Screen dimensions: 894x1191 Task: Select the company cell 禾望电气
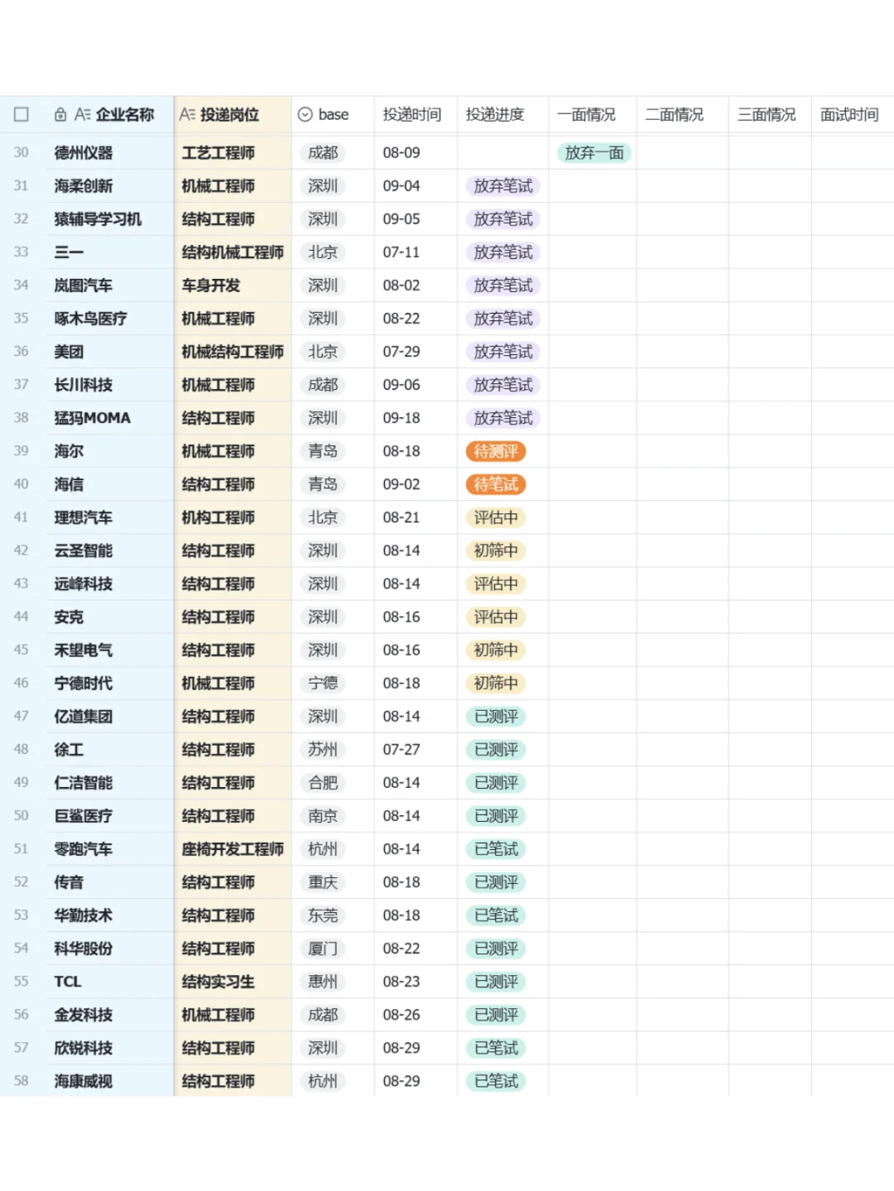click(x=109, y=650)
